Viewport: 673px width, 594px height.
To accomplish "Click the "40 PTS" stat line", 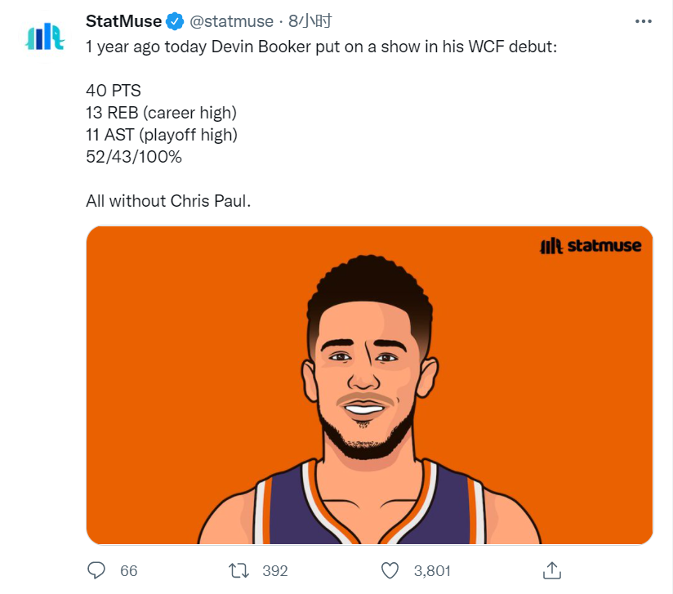I will point(114,91).
